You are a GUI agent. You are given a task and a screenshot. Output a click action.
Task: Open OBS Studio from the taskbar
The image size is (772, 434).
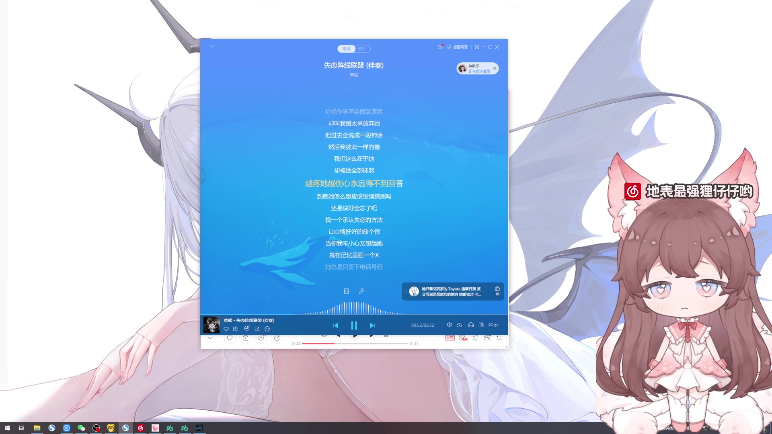(x=96, y=428)
